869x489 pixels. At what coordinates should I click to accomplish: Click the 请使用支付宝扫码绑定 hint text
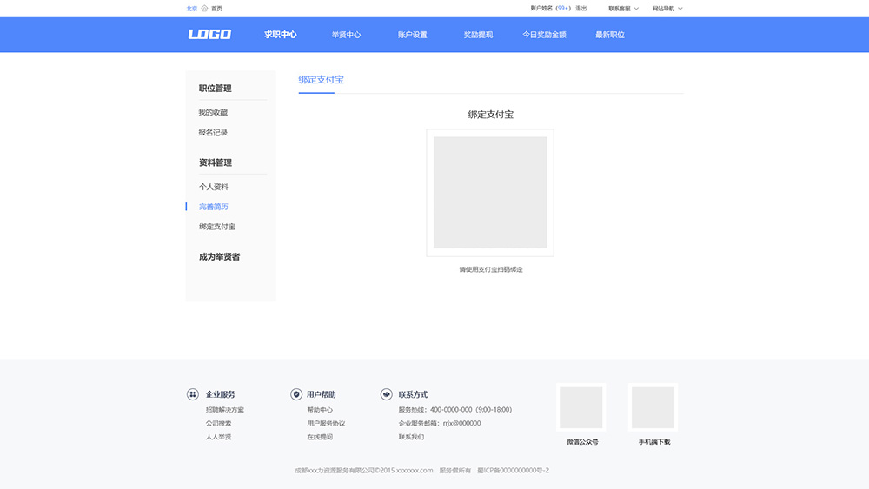490,270
